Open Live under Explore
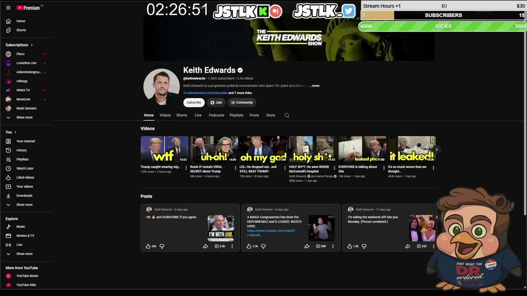Screen dimensions: 527x296 [19, 245]
